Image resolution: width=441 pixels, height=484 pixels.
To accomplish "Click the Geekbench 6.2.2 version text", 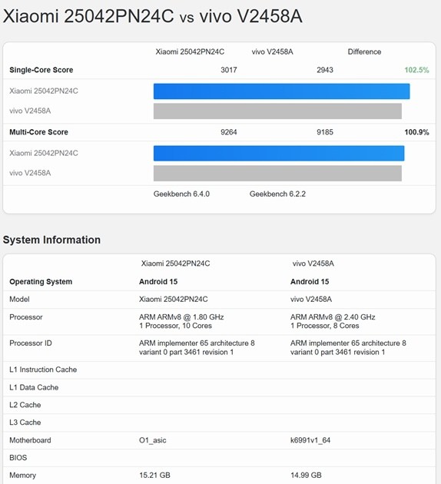I will click(x=277, y=194).
